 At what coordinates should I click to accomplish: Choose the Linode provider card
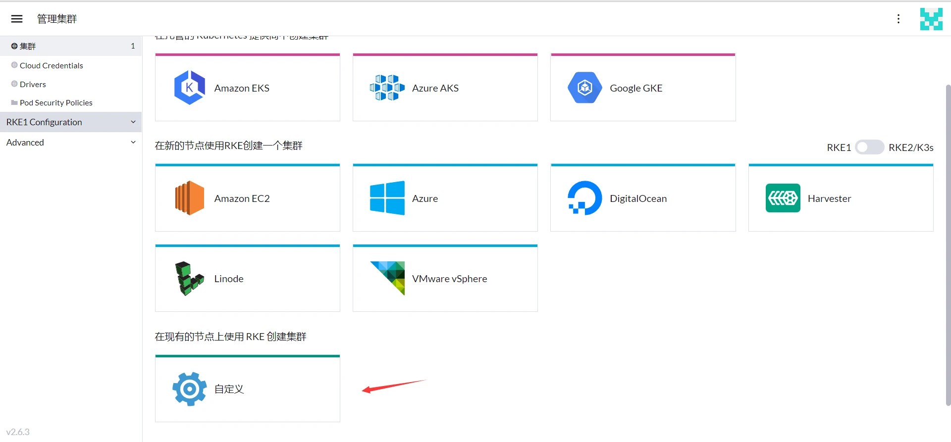(x=248, y=278)
